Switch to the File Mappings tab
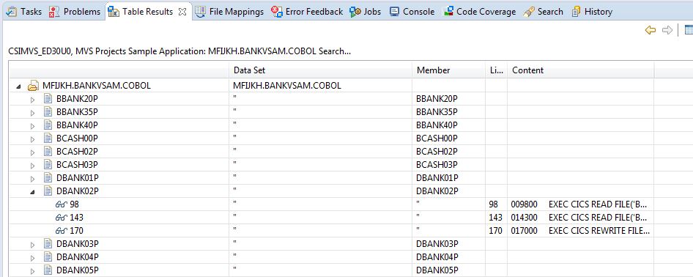The width and height of the screenshot is (693, 277). click(x=230, y=12)
